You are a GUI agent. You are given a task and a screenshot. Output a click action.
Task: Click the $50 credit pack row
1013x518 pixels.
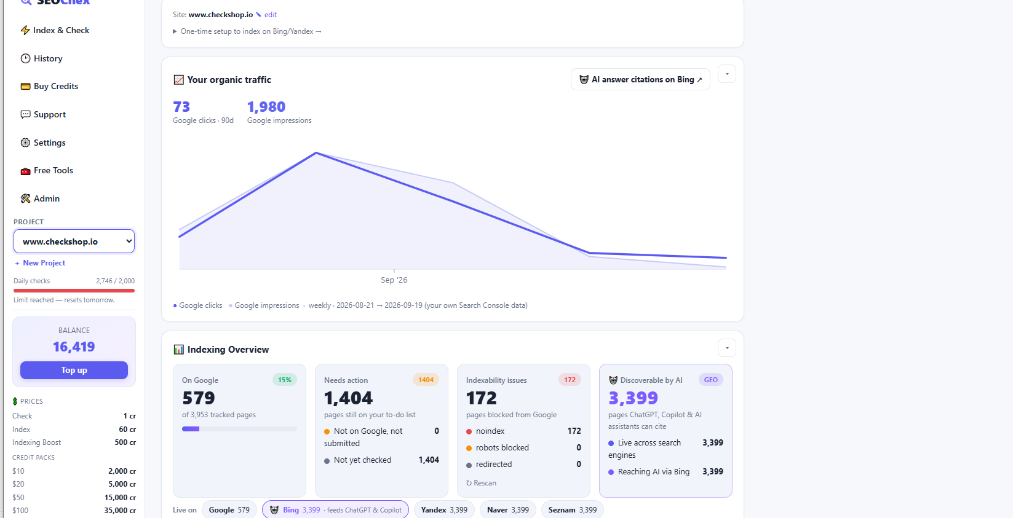74,498
